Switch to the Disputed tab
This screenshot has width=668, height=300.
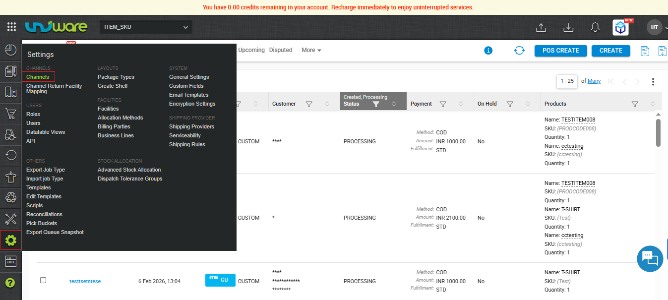click(281, 50)
